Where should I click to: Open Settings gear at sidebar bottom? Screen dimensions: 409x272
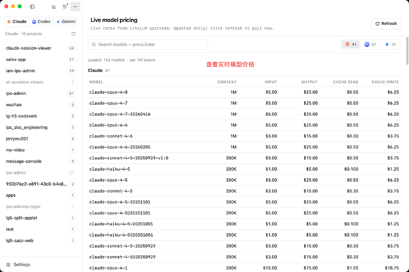[x=8, y=264]
